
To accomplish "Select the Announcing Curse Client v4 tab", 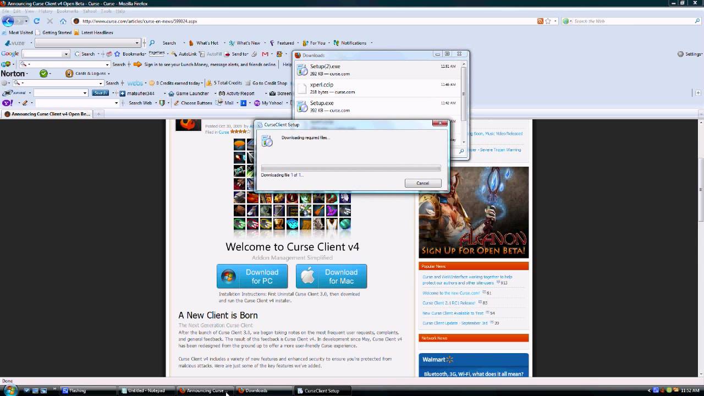I will [x=47, y=114].
